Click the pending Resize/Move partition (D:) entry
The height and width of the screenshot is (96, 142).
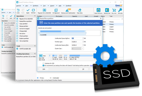click(x=26, y=56)
